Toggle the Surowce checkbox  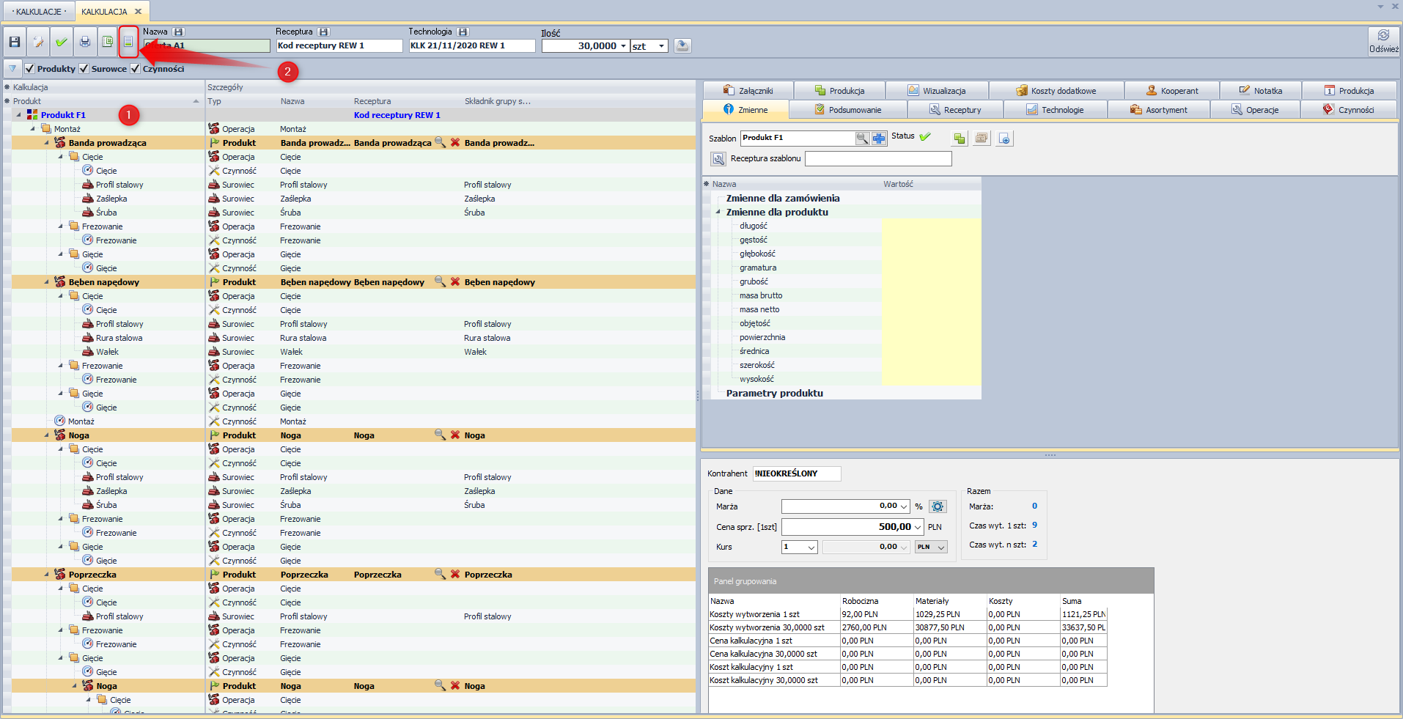(x=84, y=69)
